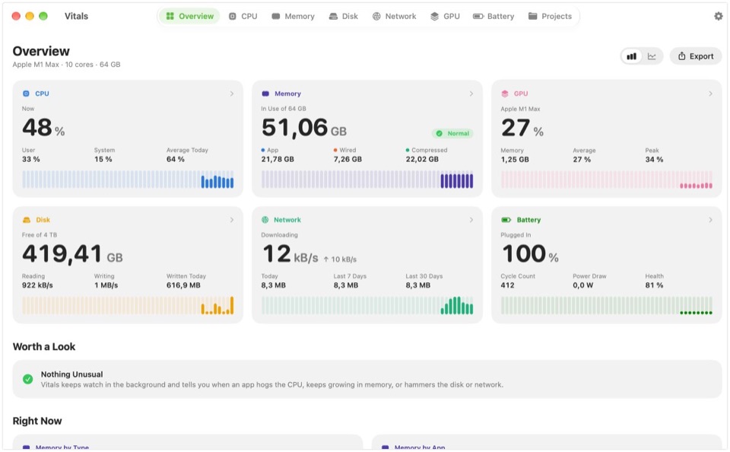730x452 pixels.
Task: Switch to bar chart view mode
Action: (x=631, y=56)
